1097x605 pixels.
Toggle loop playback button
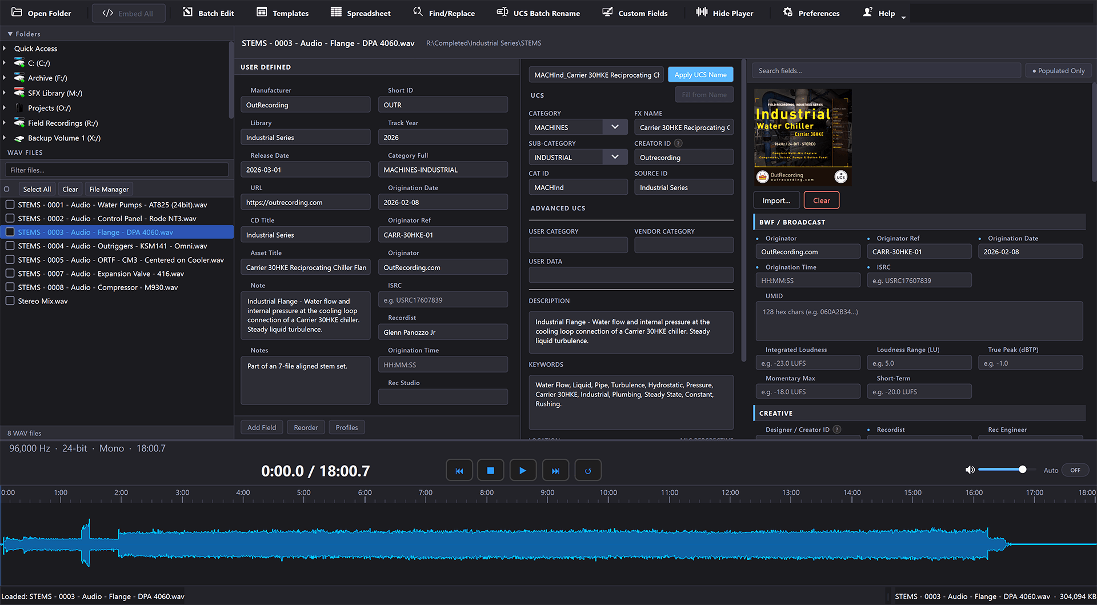pos(588,471)
